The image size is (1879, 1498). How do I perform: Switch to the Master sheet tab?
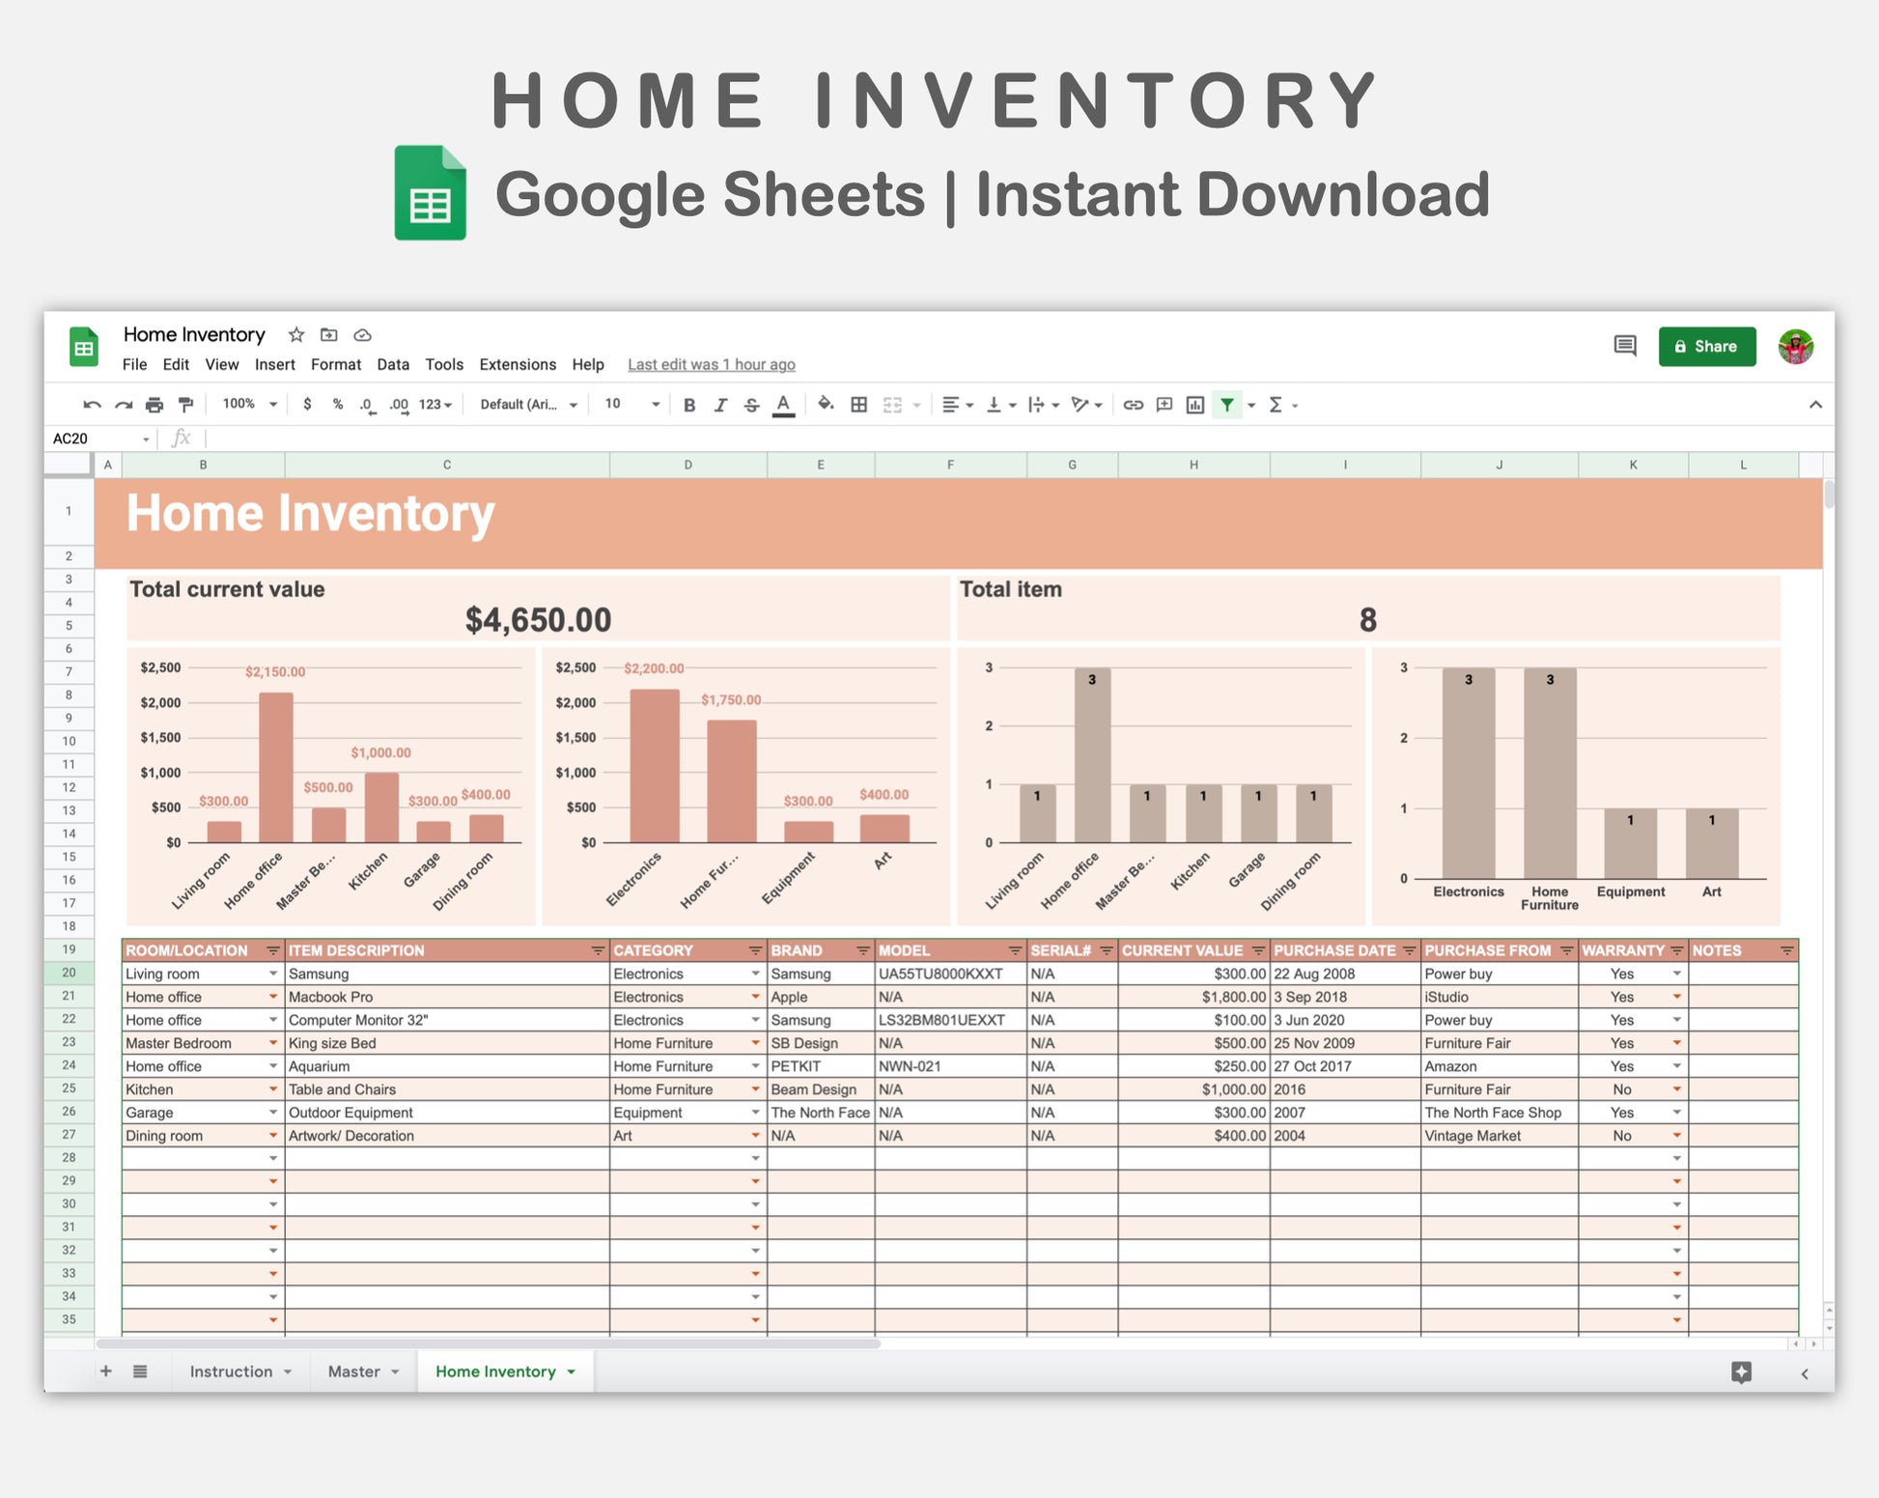point(363,1371)
